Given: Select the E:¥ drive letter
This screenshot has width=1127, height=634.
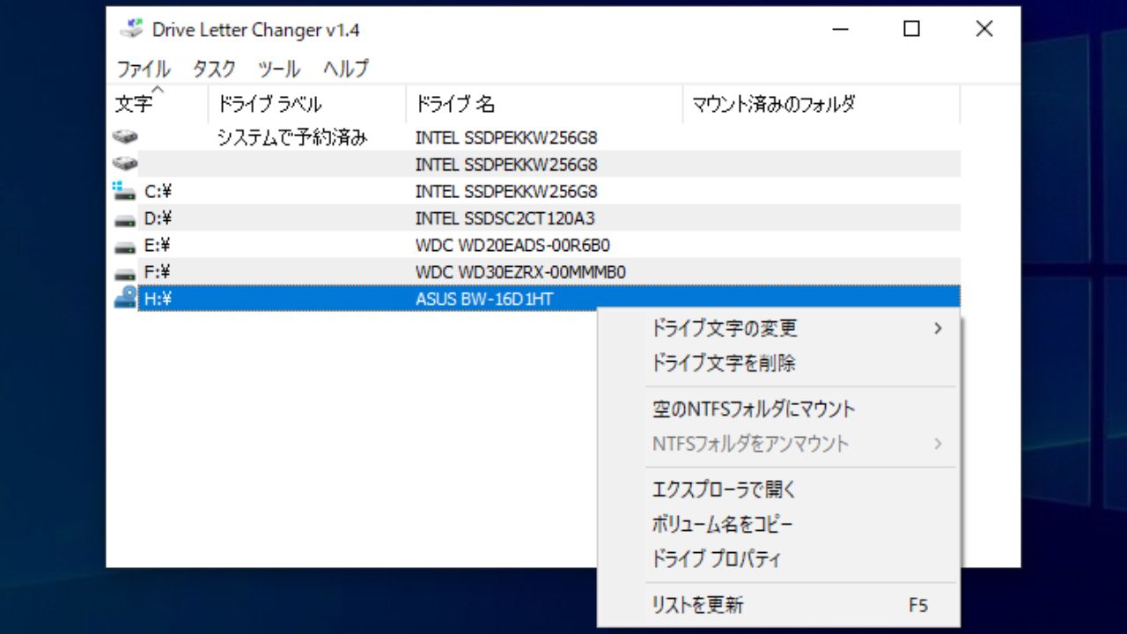Looking at the screenshot, I should [x=158, y=246].
